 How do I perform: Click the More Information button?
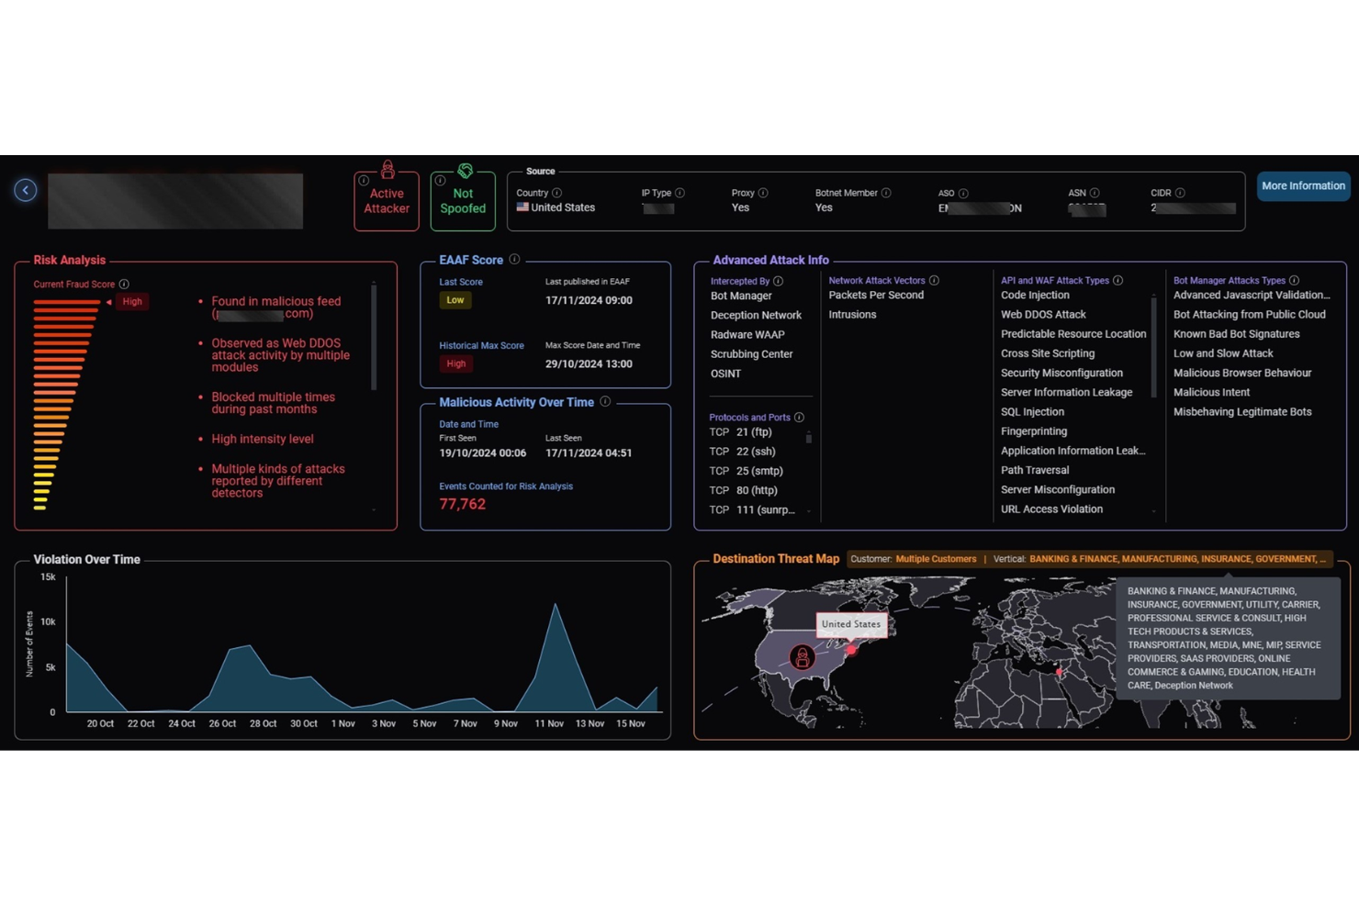[x=1303, y=185]
